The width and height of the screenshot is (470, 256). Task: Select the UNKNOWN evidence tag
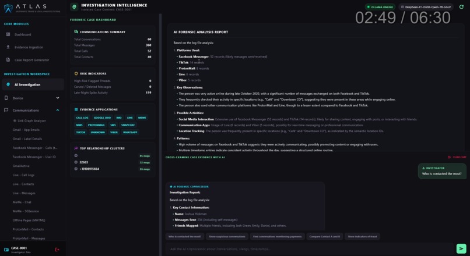(x=98, y=132)
